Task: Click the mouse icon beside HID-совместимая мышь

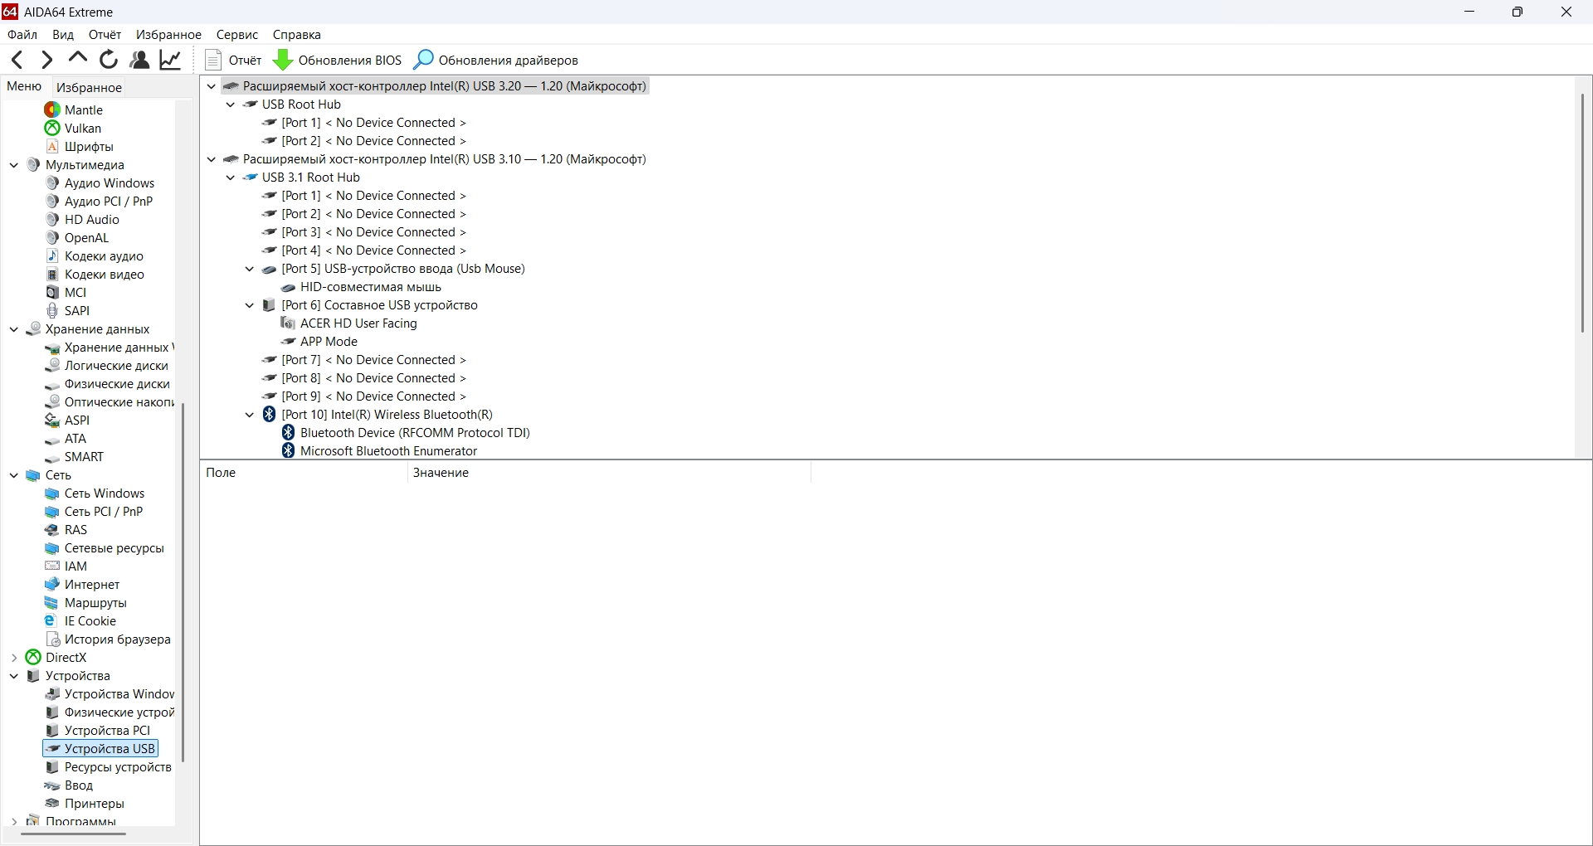Action: [x=288, y=287]
